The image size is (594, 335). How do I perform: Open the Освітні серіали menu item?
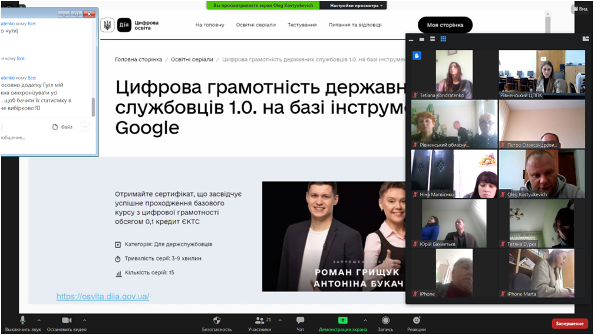pyautogui.click(x=257, y=25)
